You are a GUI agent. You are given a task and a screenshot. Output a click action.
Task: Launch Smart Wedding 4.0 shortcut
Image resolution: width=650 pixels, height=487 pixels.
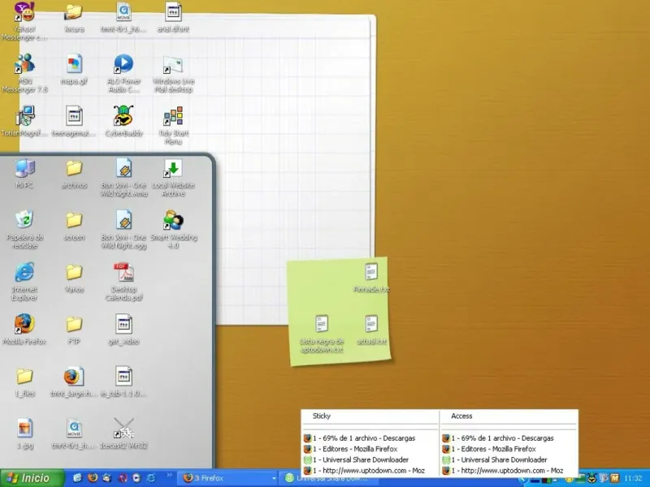tap(172, 220)
